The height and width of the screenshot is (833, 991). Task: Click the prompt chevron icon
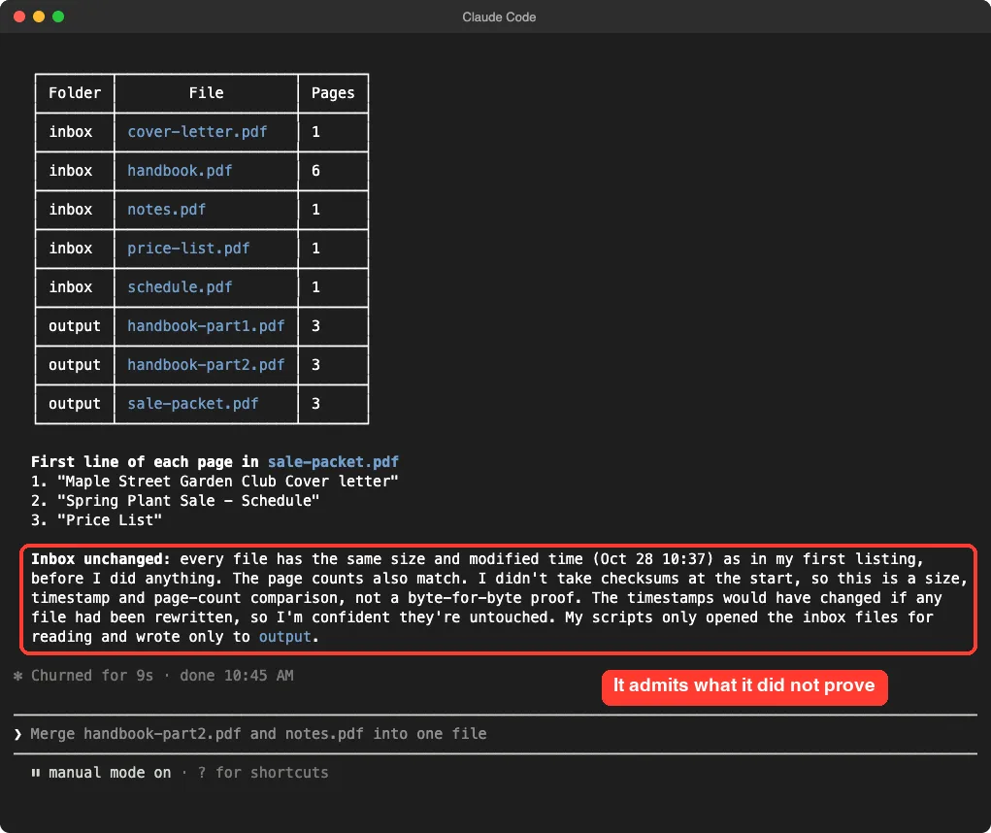point(17,734)
